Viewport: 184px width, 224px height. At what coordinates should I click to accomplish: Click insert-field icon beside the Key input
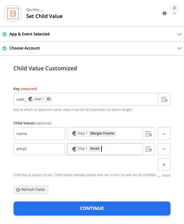(164, 100)
